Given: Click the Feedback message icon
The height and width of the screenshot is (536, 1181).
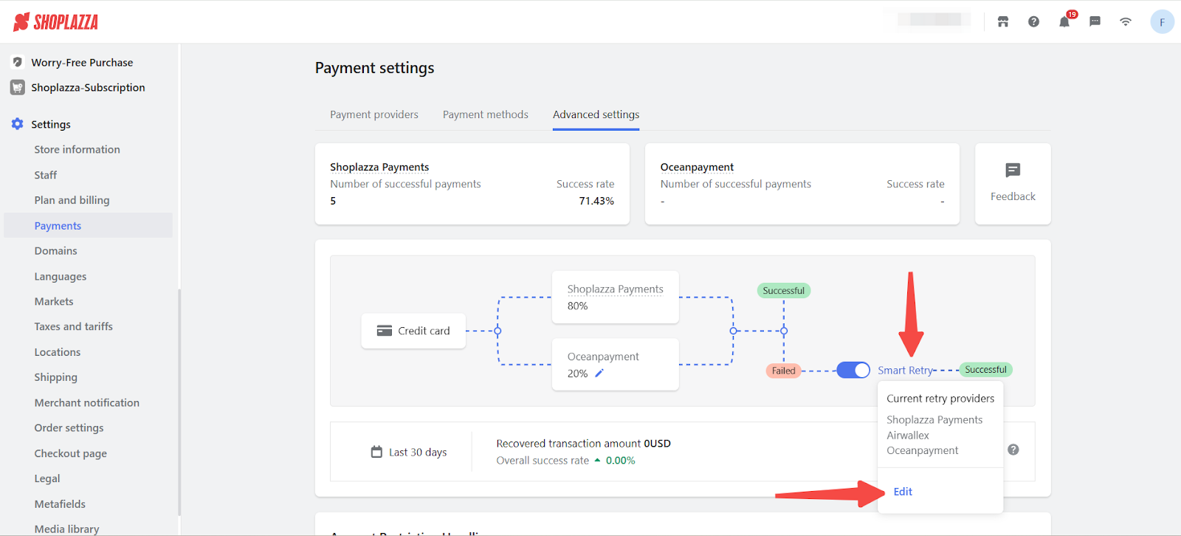Looking at the screenshot, I should pos(1013,171).
